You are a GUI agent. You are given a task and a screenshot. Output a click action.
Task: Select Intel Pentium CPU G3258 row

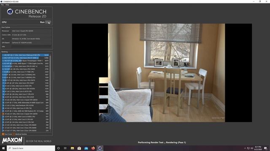tap(25, 105)
